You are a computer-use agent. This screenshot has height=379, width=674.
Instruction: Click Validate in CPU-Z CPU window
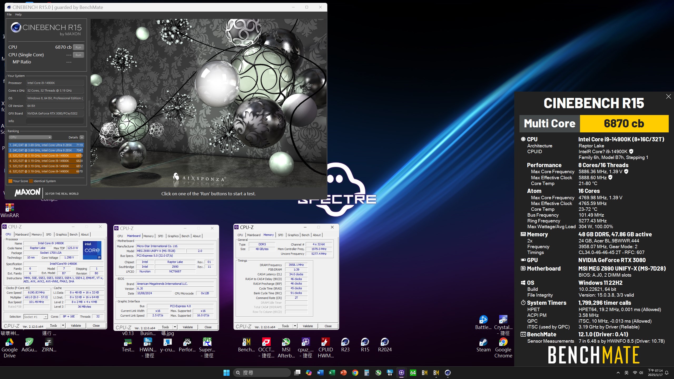coord(76,326)
